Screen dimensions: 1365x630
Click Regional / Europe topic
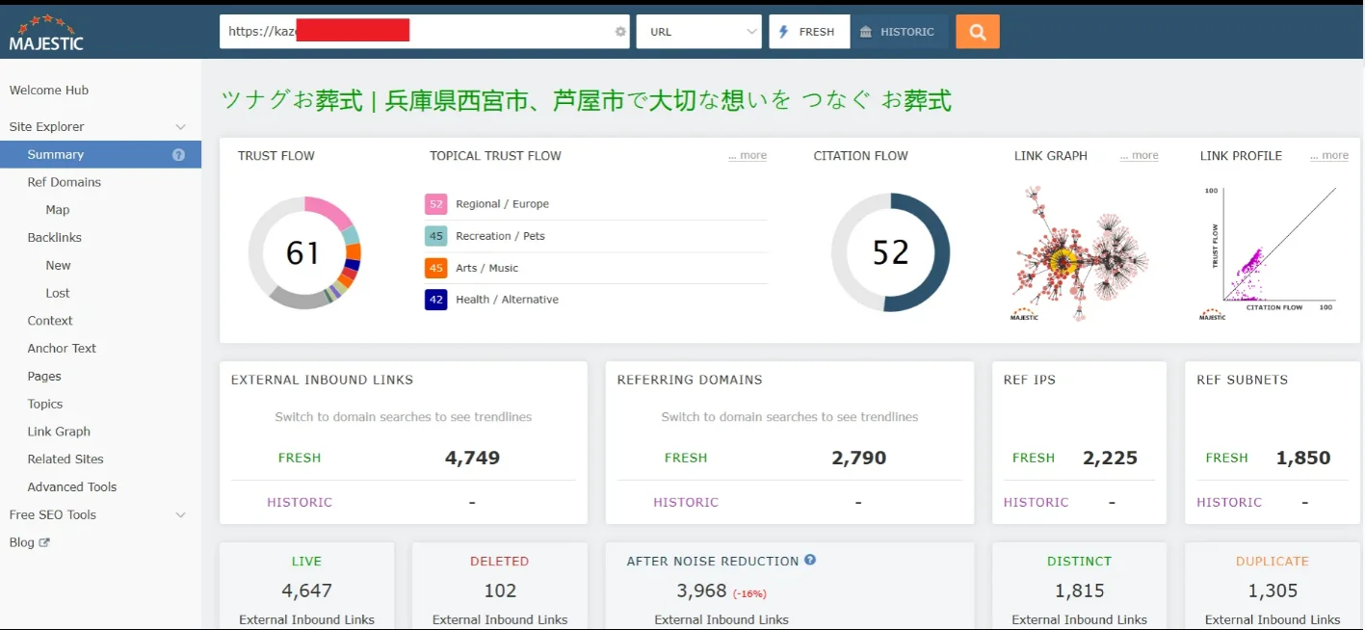click(x=502, y=204)
